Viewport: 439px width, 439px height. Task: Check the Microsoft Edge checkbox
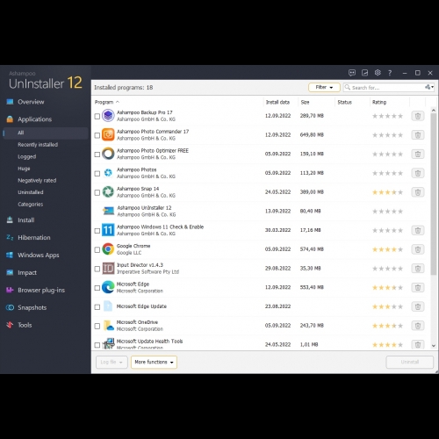tap(97, 288)
